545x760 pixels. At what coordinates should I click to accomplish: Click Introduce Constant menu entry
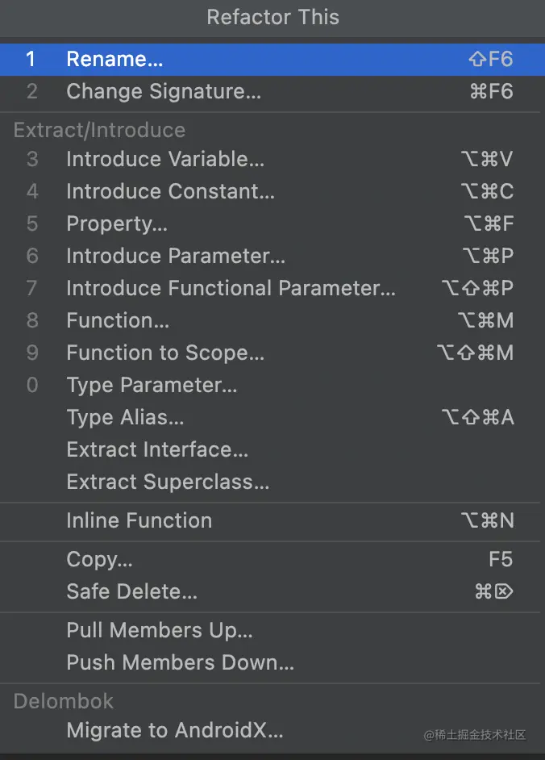pos(170,191)
